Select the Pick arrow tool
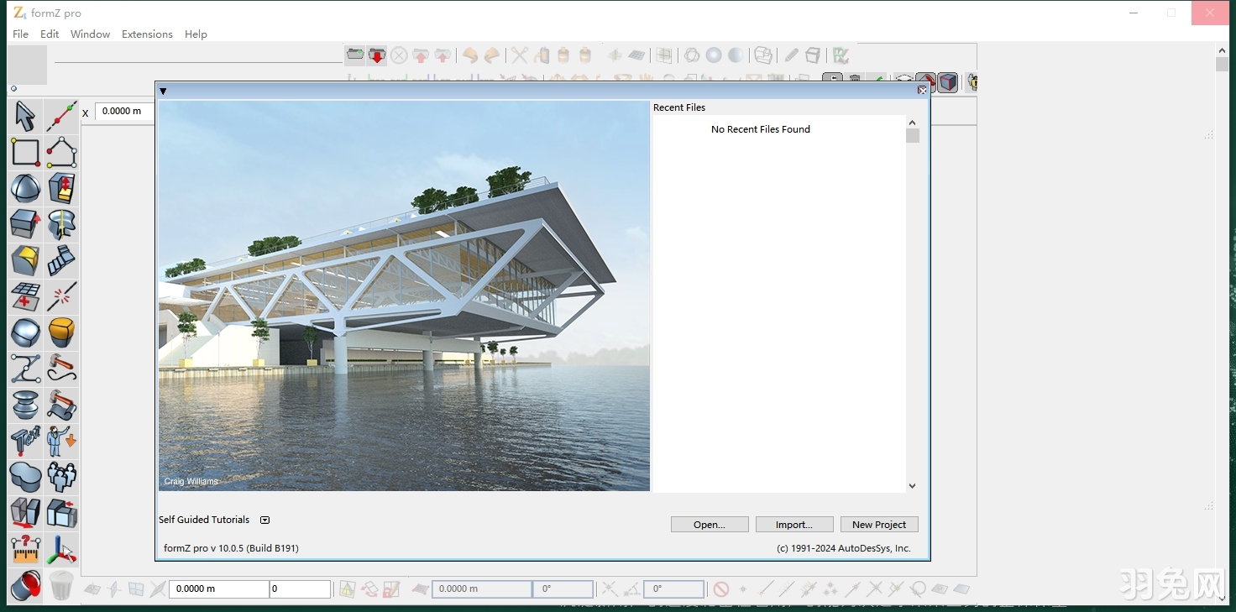1236x612 pixels. tap(25, 116)
